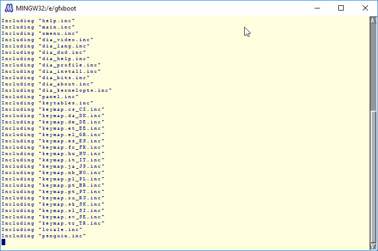The height and width of the screenshot is (251, 378).
Task: Click the line Including "xmenu.inc"
Action: tap(40, 33)
